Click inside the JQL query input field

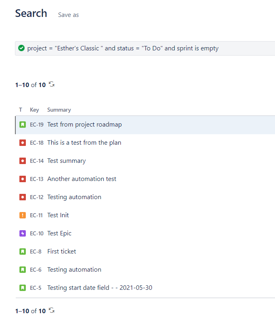[145, 48]
